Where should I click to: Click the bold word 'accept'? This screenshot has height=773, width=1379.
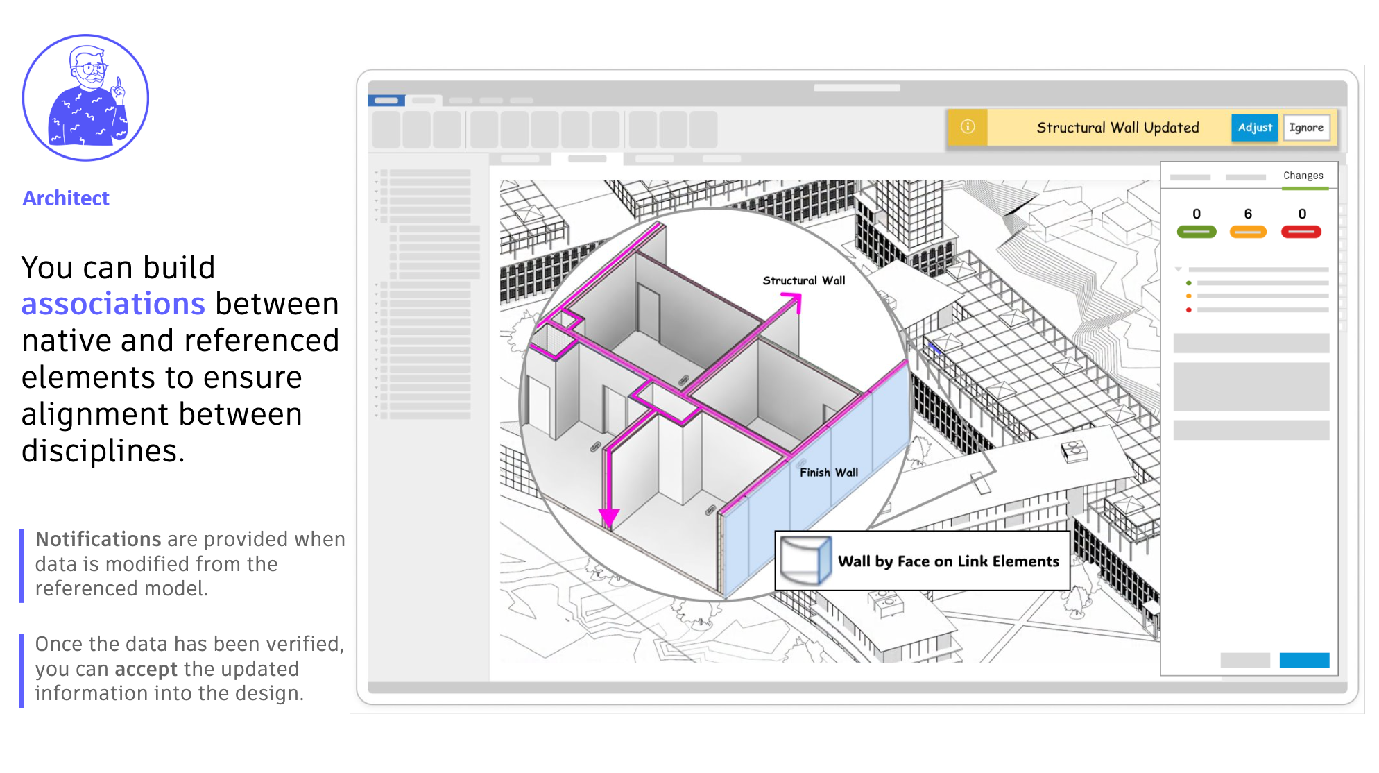146,669
